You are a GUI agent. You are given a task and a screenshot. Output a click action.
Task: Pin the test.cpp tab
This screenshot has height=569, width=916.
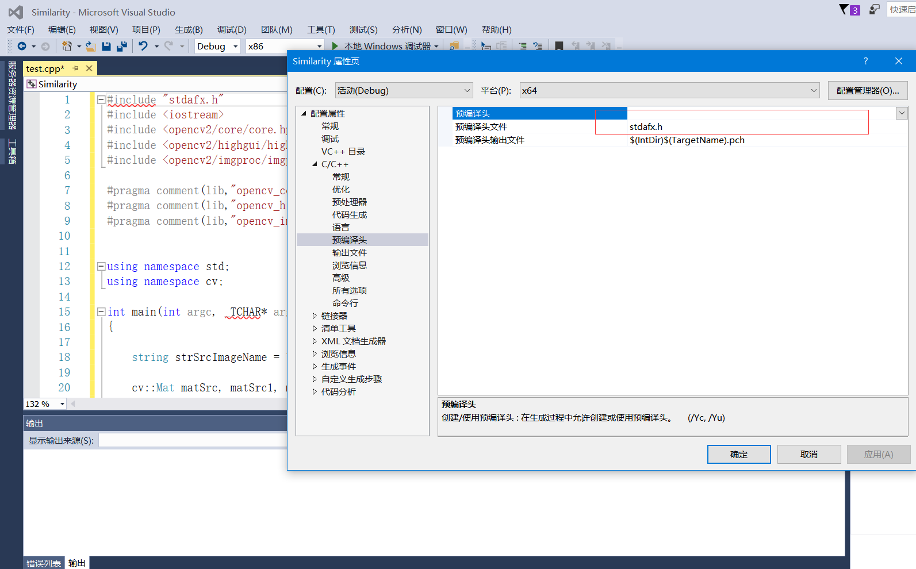click(x=75, y=68)
